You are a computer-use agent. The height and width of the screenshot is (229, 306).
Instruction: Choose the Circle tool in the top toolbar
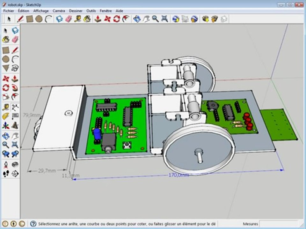coord(39,19)
